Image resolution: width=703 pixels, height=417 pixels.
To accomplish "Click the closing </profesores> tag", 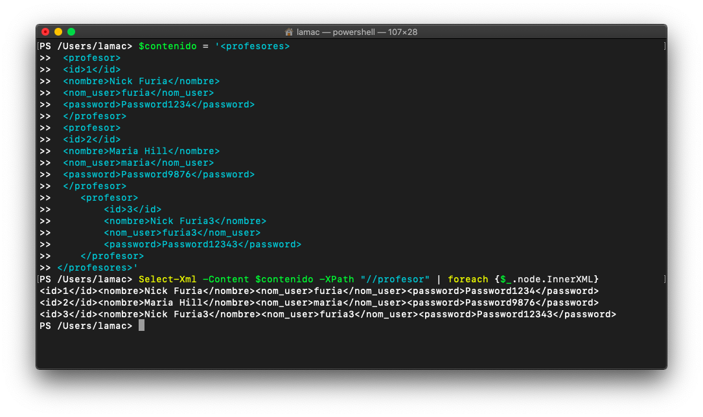I will tap(95, 267).
